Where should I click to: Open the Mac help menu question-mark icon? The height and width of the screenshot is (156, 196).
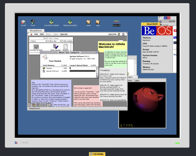119,34
